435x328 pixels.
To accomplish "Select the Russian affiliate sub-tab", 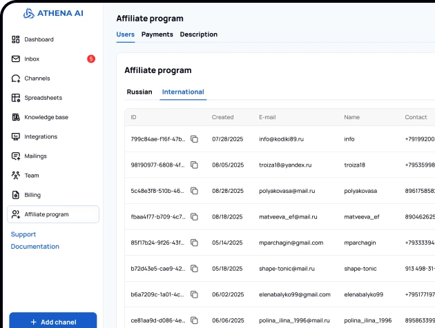I will coord(139,92).
